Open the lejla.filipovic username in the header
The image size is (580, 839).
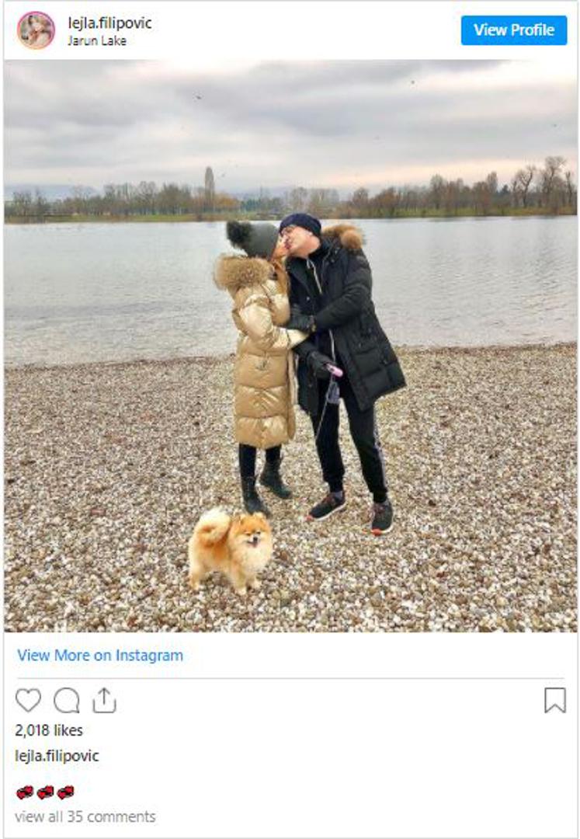(109, 23)
